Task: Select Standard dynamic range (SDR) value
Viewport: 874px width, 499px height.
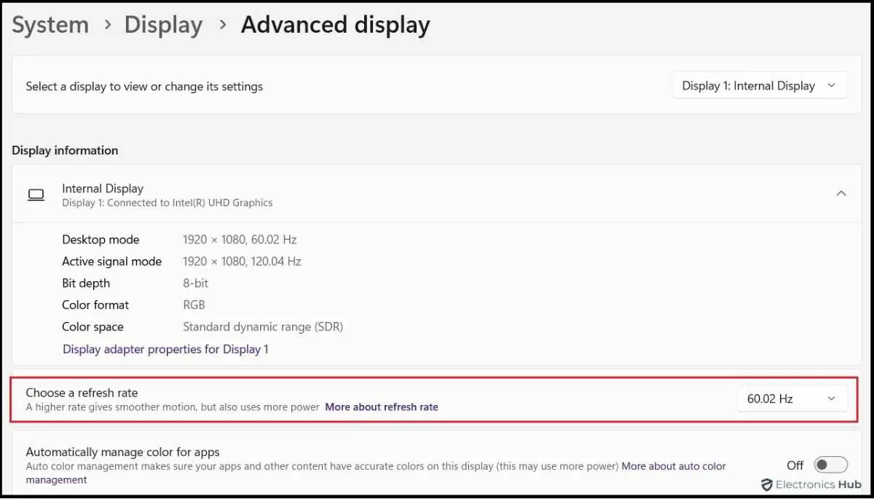Action: coord(263,327)
